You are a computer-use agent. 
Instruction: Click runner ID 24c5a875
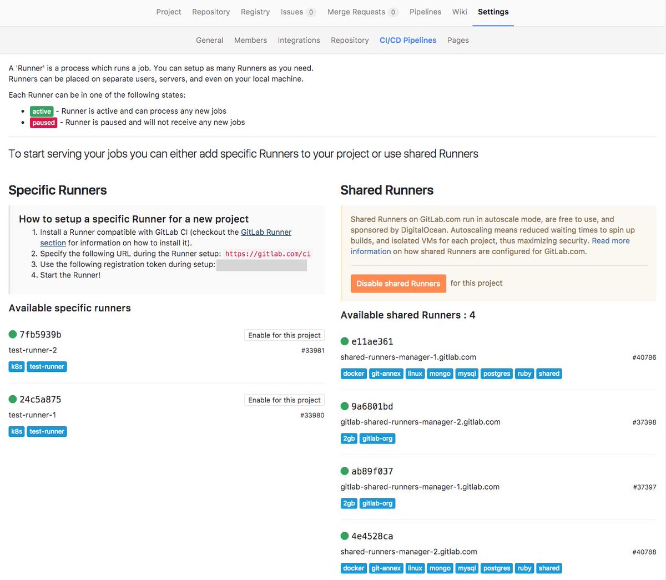(41, 400)
